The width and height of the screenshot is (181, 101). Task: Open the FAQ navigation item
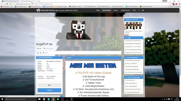tap(134, 10)
